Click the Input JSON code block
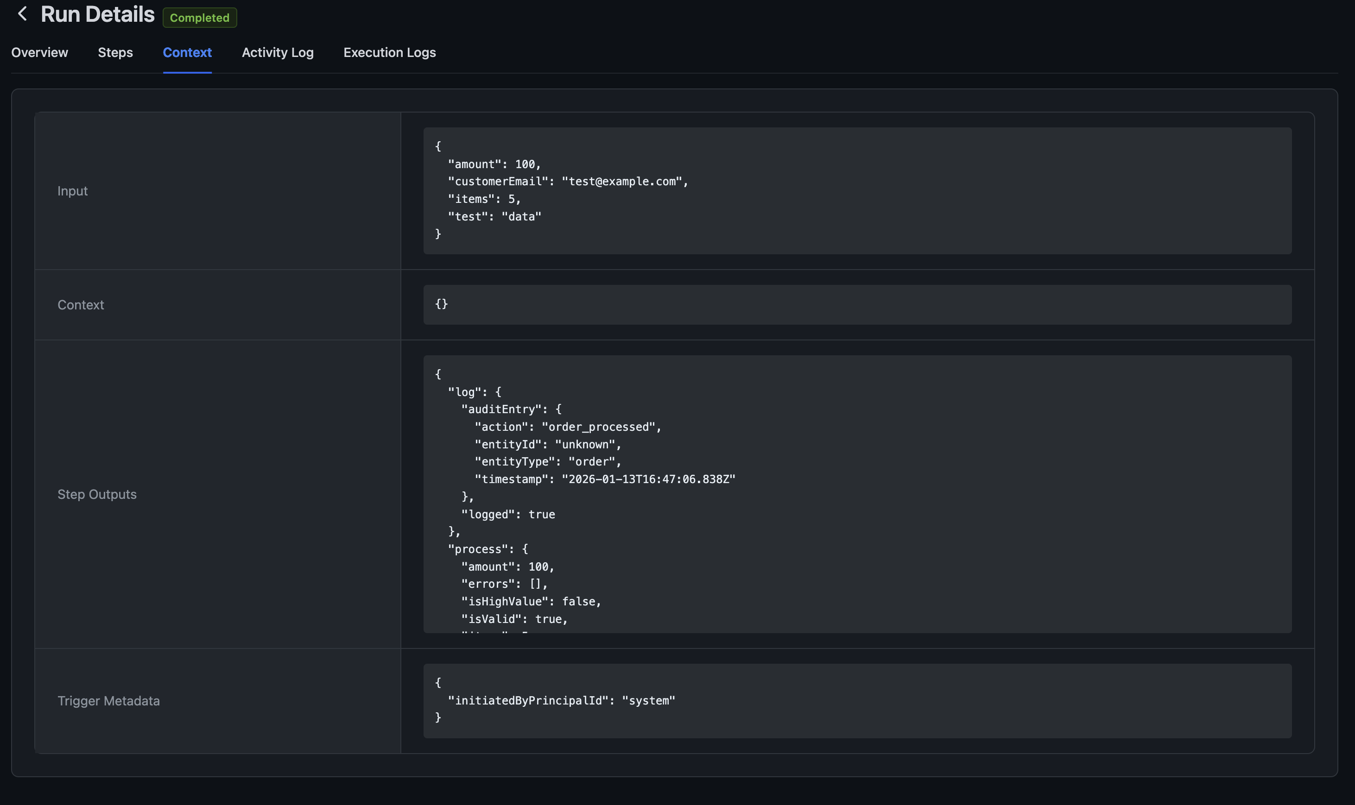 [857, 190]
